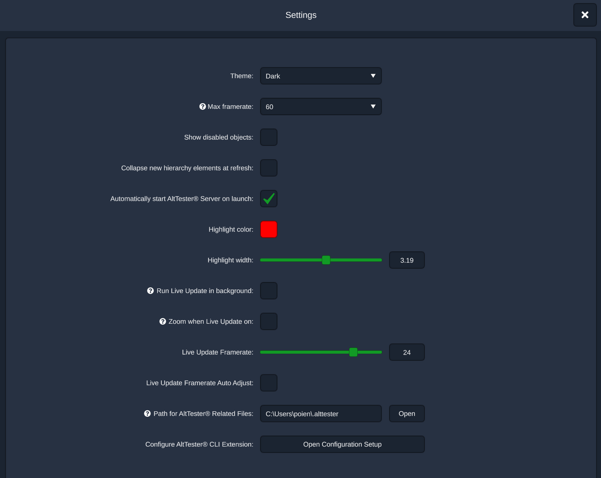The image size is (601, 478).
Task: Open the red Highlight color picker
Action: pyautogui.click(x=269, y=229)
